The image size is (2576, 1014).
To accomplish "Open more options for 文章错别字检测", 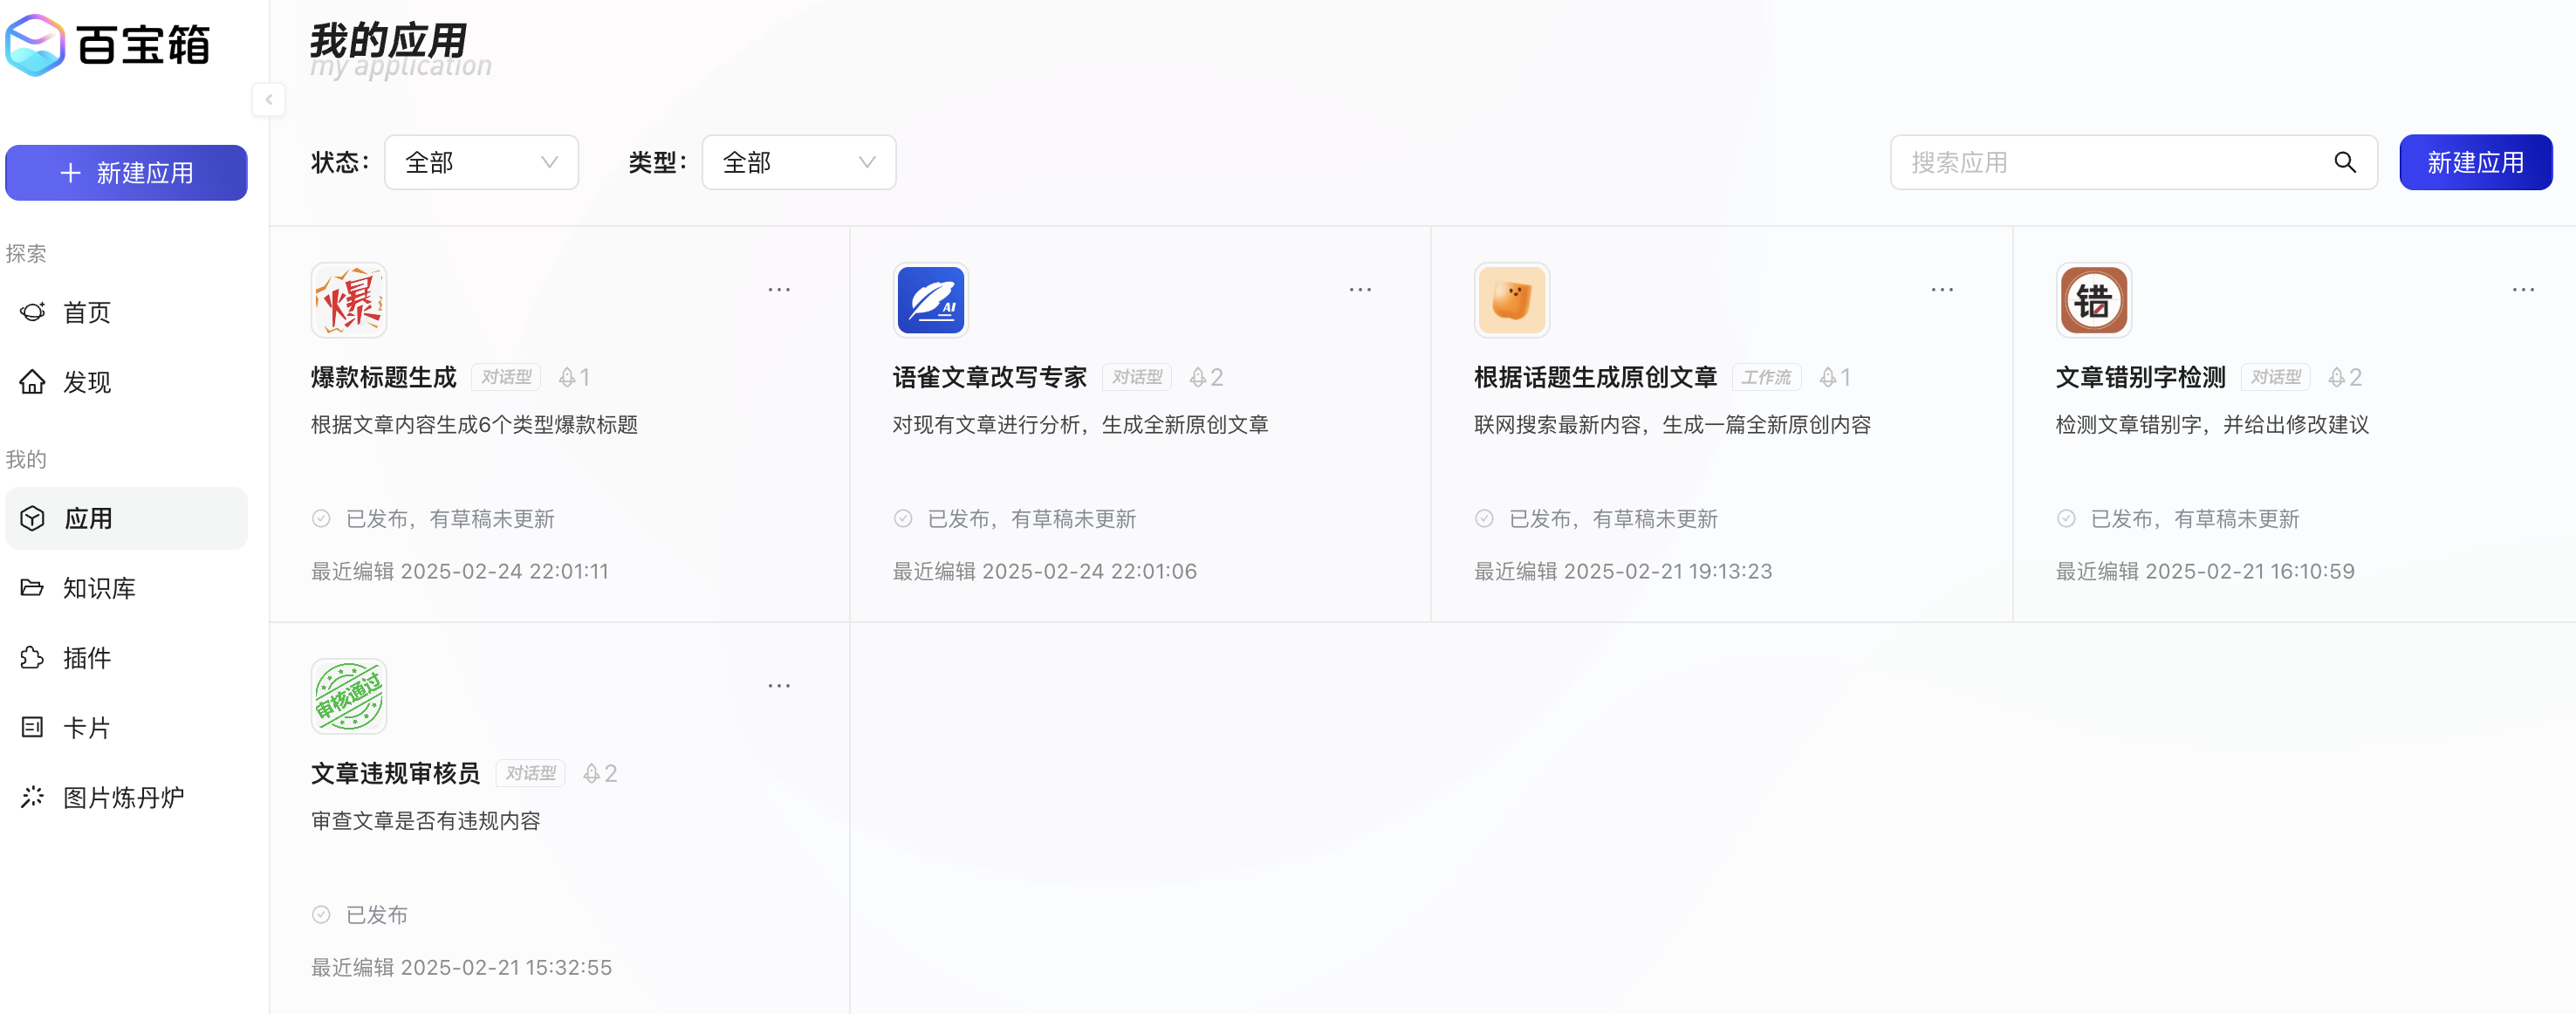I will tap(2522, 290).
